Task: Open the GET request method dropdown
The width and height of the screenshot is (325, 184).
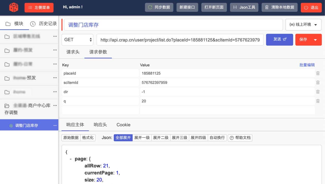Action: tap(77, 40)
